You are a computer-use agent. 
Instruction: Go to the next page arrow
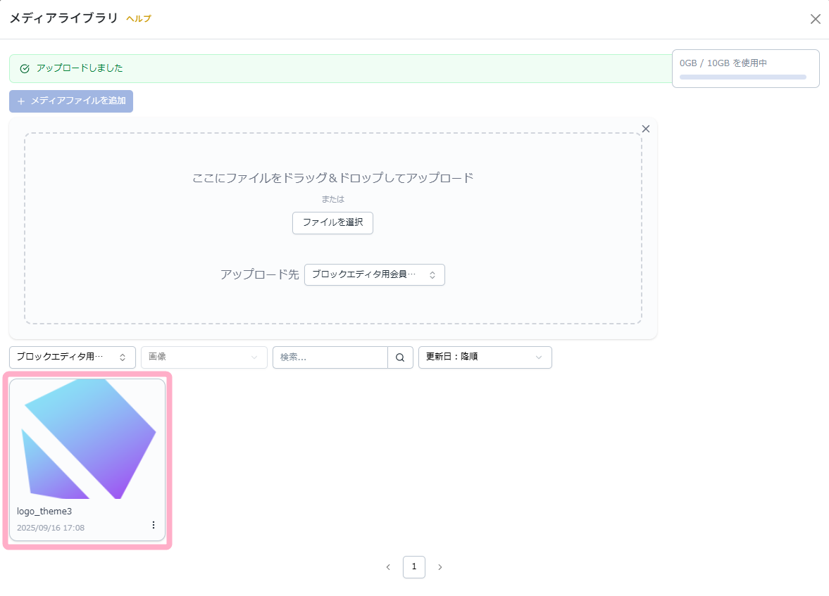point(440,567)
